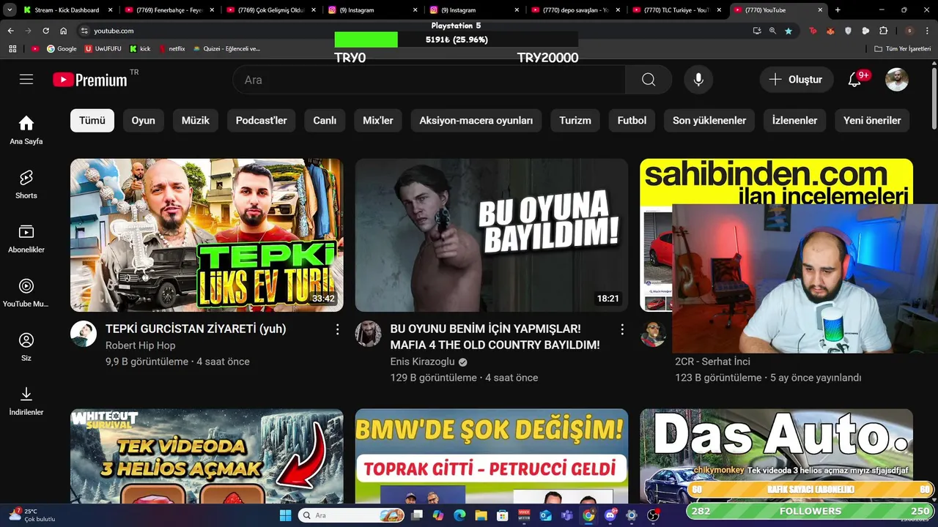938x527 pixels.
Task: Open the BU OYUNA BAYILDIM thumbnail
Action: 492,235
